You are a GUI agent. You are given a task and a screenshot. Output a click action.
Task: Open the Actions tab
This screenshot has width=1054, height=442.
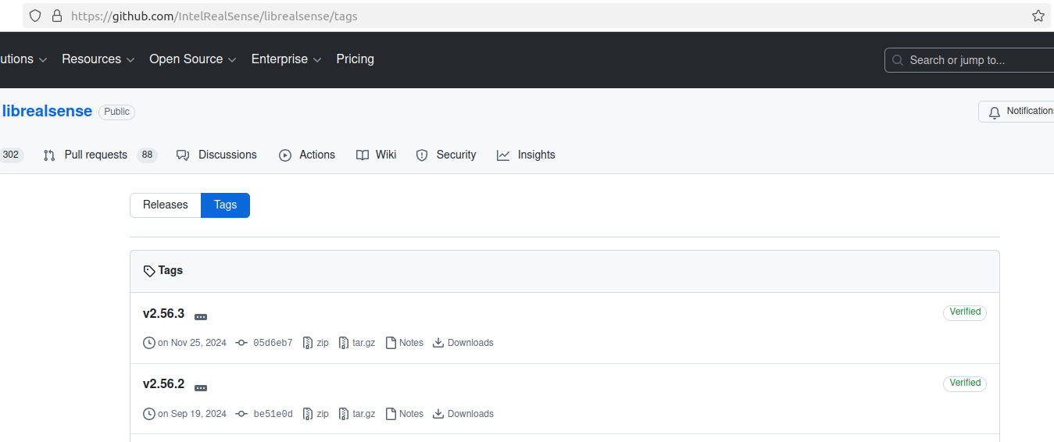pos(307,155)
